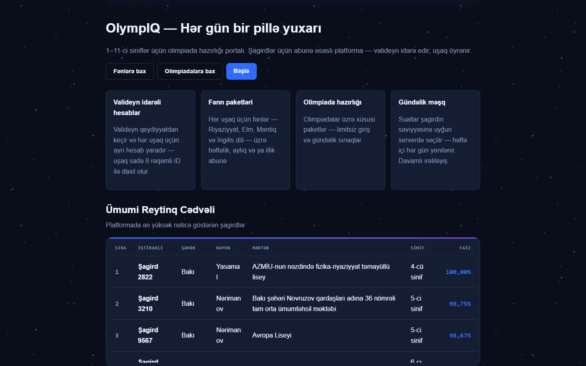Click the "Avropa Liseyi" school cell
The image size is (586, 366).
(x=272, y=335)
